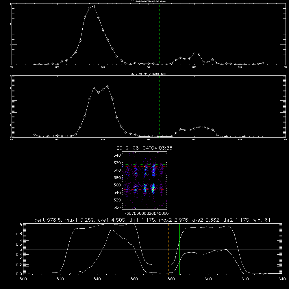Select the green solid line near 525
The height and width of the screenshot is (289, 289).
70,249
